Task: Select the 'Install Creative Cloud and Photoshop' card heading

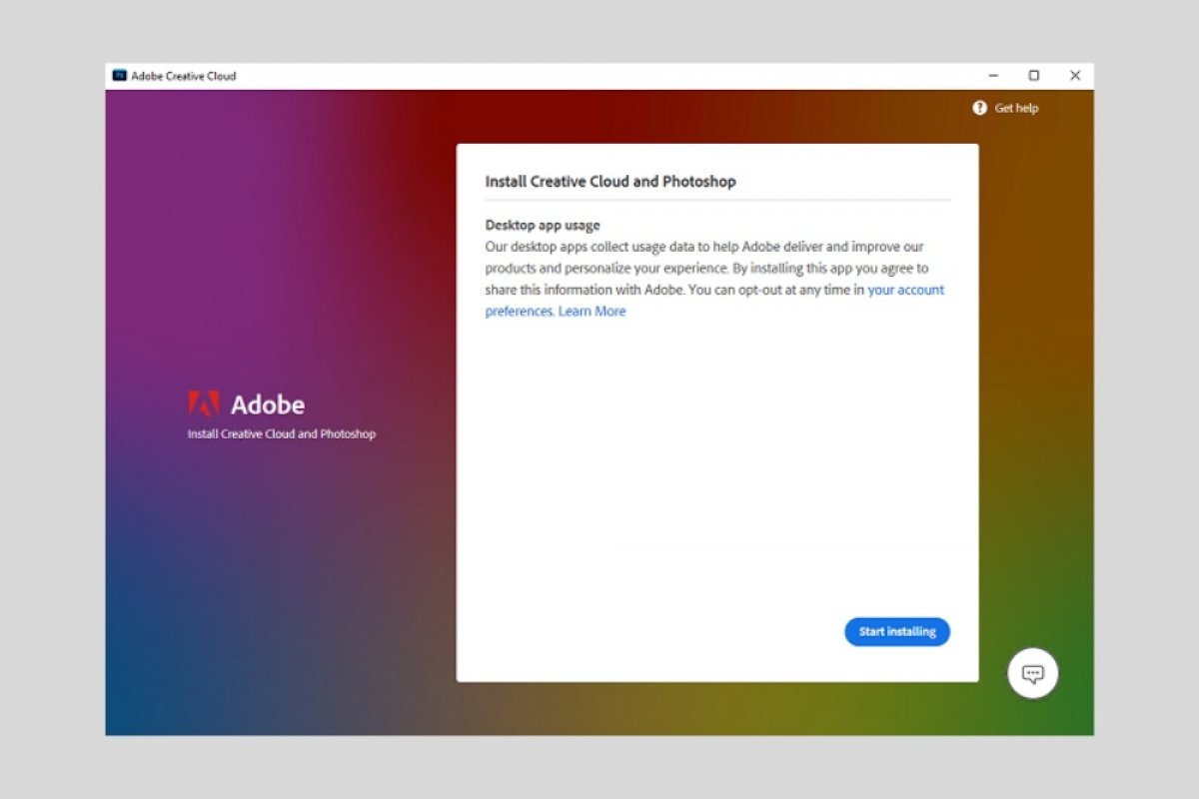Action: point(610,182)
